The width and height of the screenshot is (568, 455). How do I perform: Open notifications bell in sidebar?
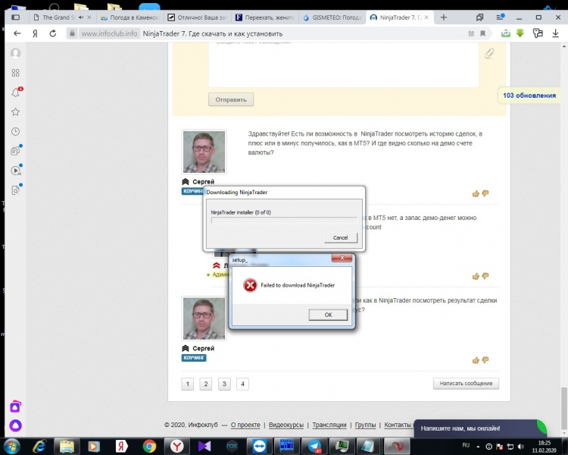pos(16,93)
